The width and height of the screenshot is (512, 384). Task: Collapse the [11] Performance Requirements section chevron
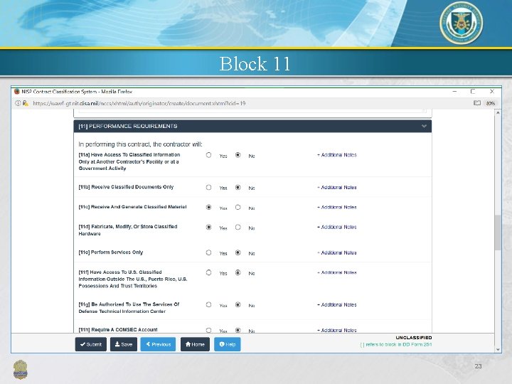point(424,126)
